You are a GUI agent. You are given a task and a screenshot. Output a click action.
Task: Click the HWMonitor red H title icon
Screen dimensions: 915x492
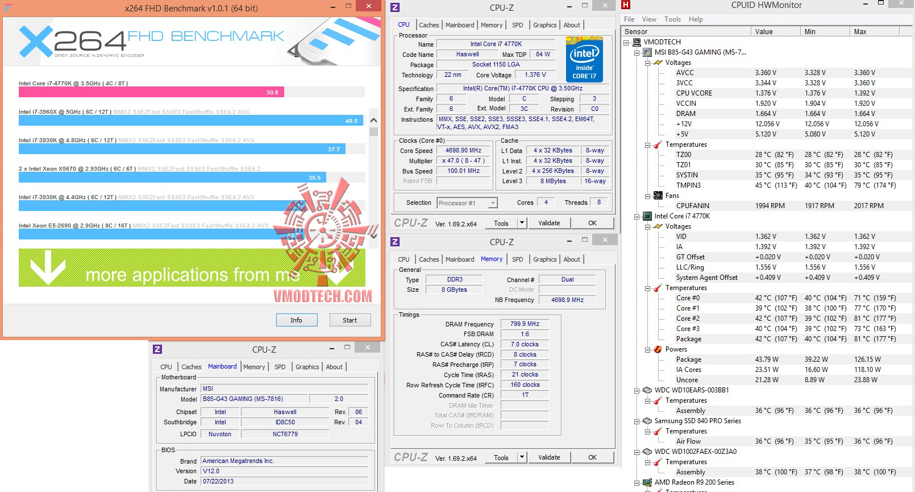(x=626, y=5)
